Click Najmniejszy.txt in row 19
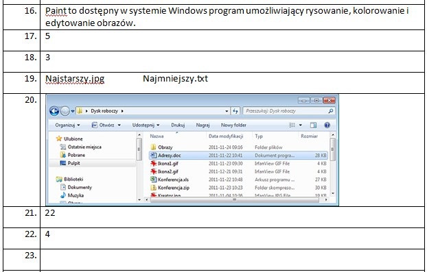Viewport: 427px width, 272px height. [x=175, y=79]
